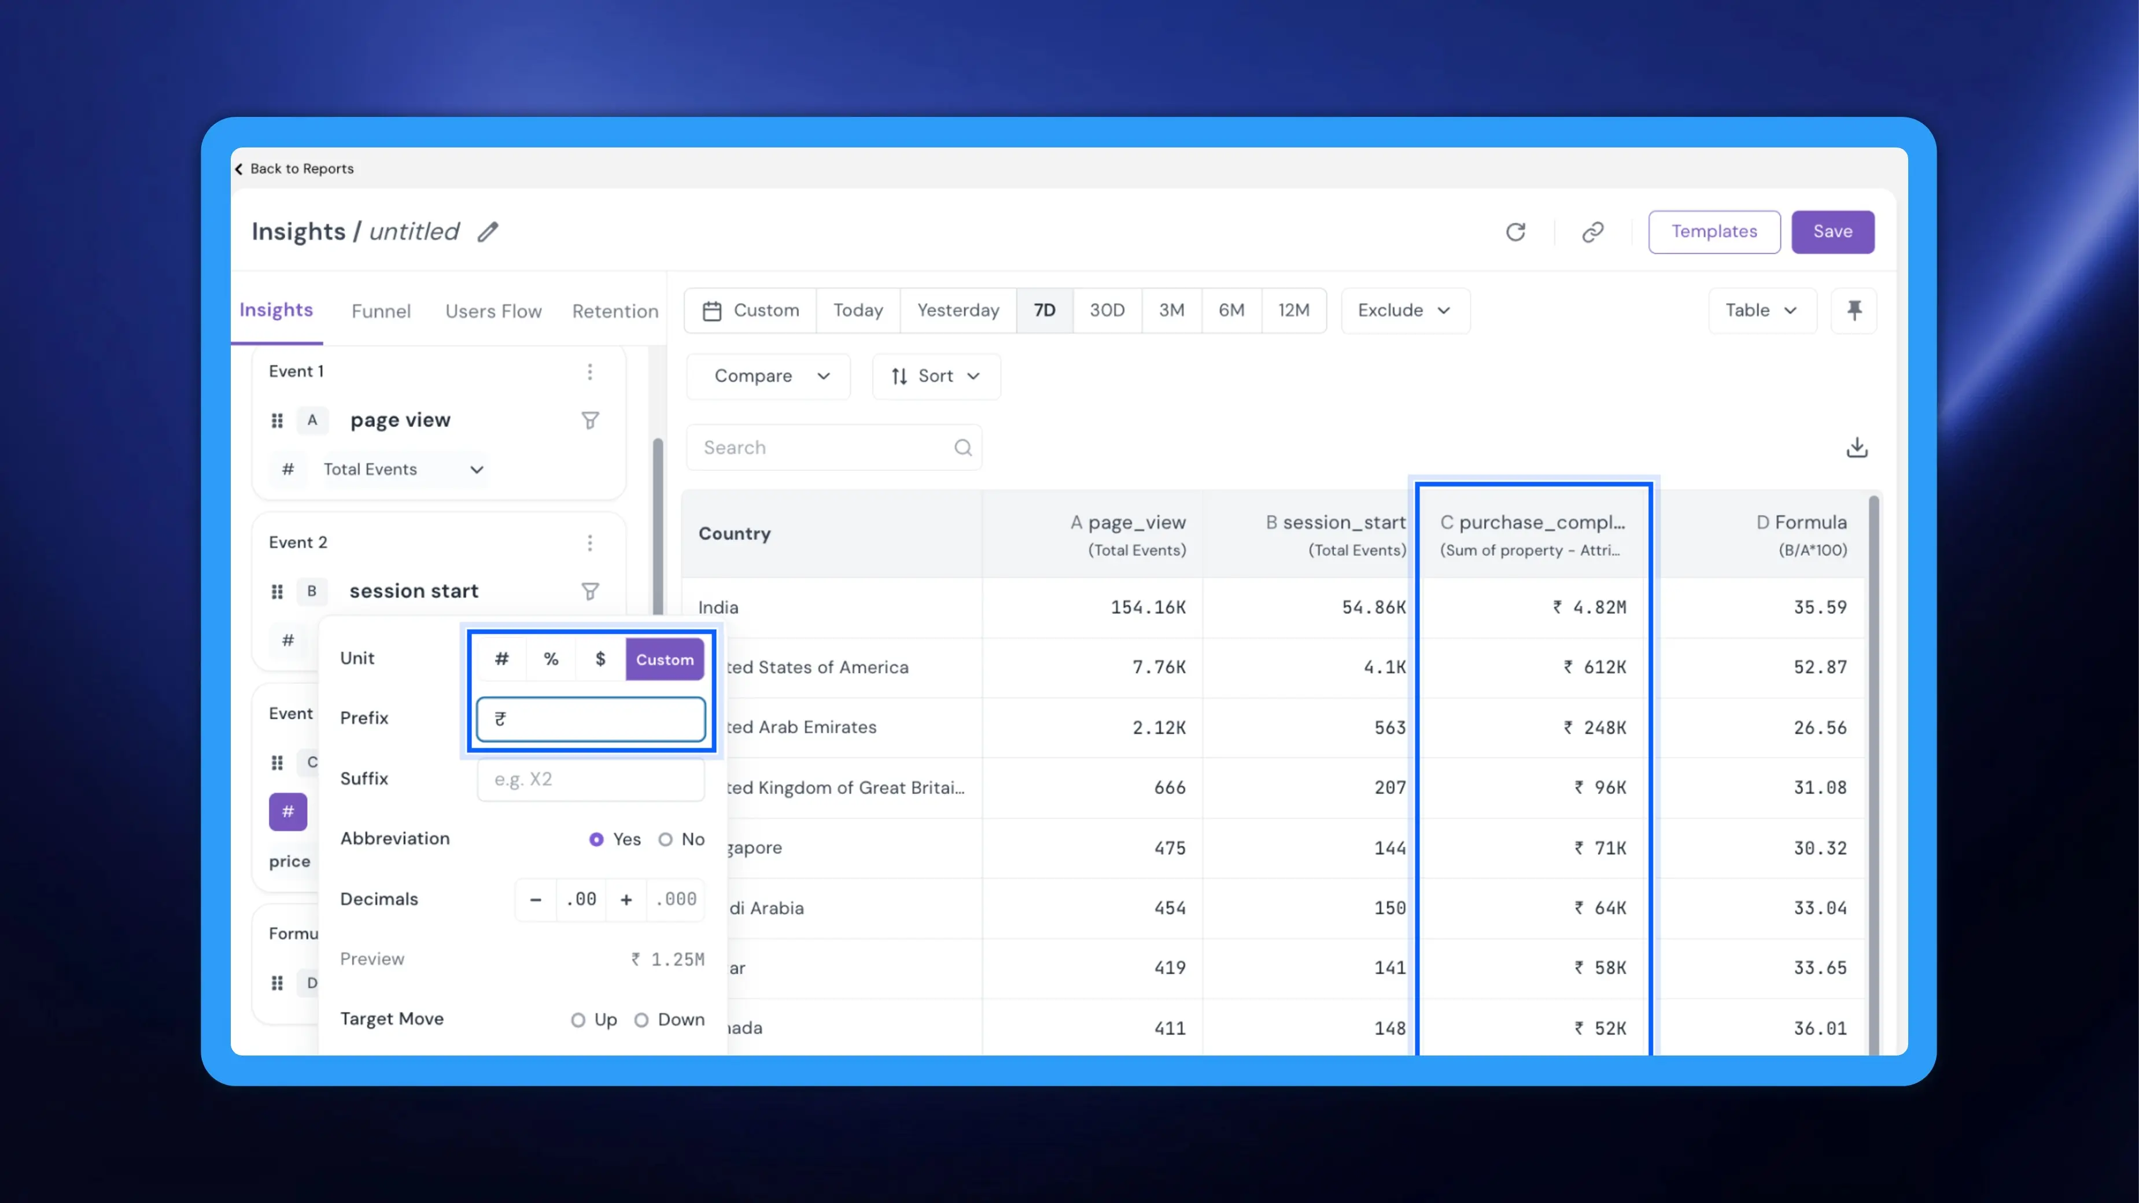Copy the report link icon
Image resolution: width=2139 pixels, height=1203 pixels.
1592,231
